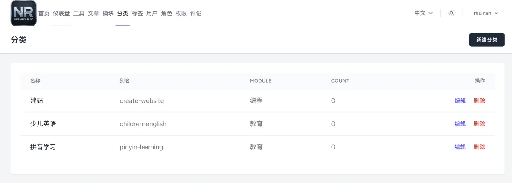Open the 标签 tags page
The height and width of the screenshot is (183, 512).
137,13
